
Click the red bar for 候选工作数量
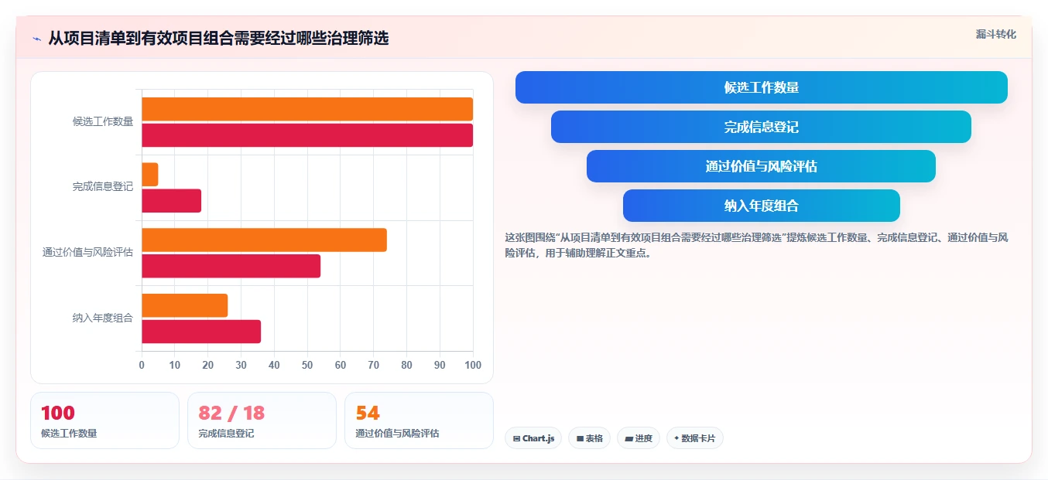(x=307, y=135)
